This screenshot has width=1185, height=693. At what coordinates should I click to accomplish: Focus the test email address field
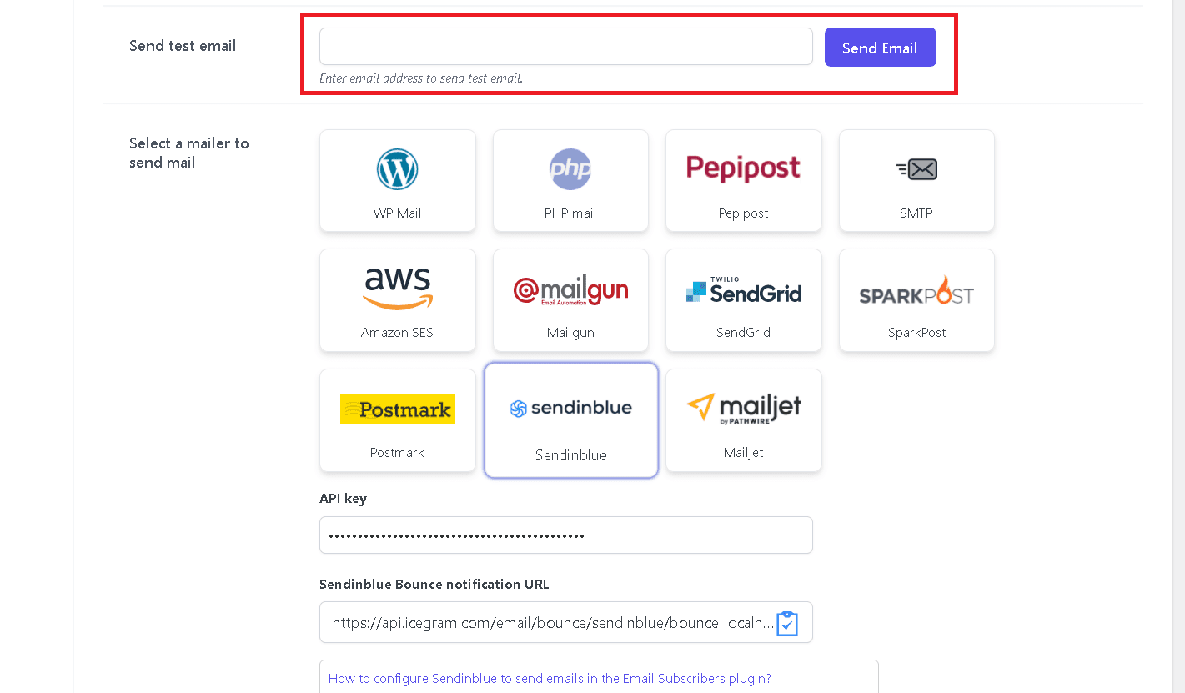pos(566,47)
